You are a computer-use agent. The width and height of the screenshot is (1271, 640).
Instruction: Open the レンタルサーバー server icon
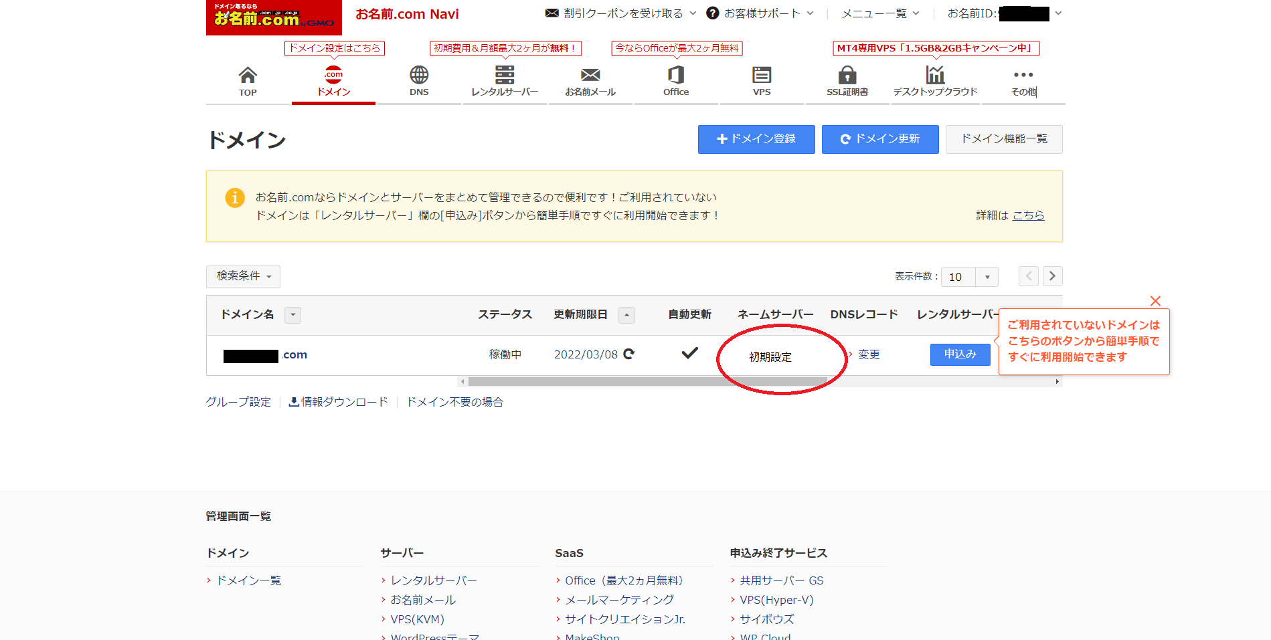pyautogui.click(x=505, y=74)
